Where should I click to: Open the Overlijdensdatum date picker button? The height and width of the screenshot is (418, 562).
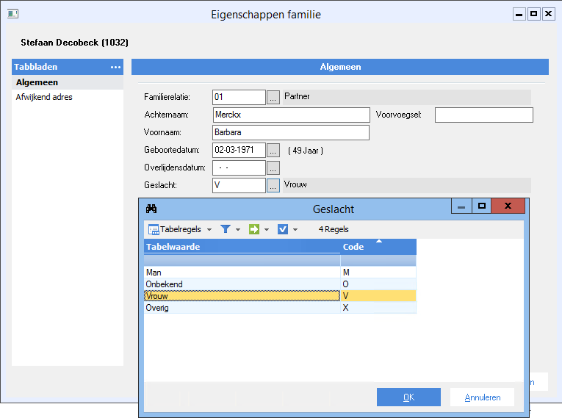273,167
